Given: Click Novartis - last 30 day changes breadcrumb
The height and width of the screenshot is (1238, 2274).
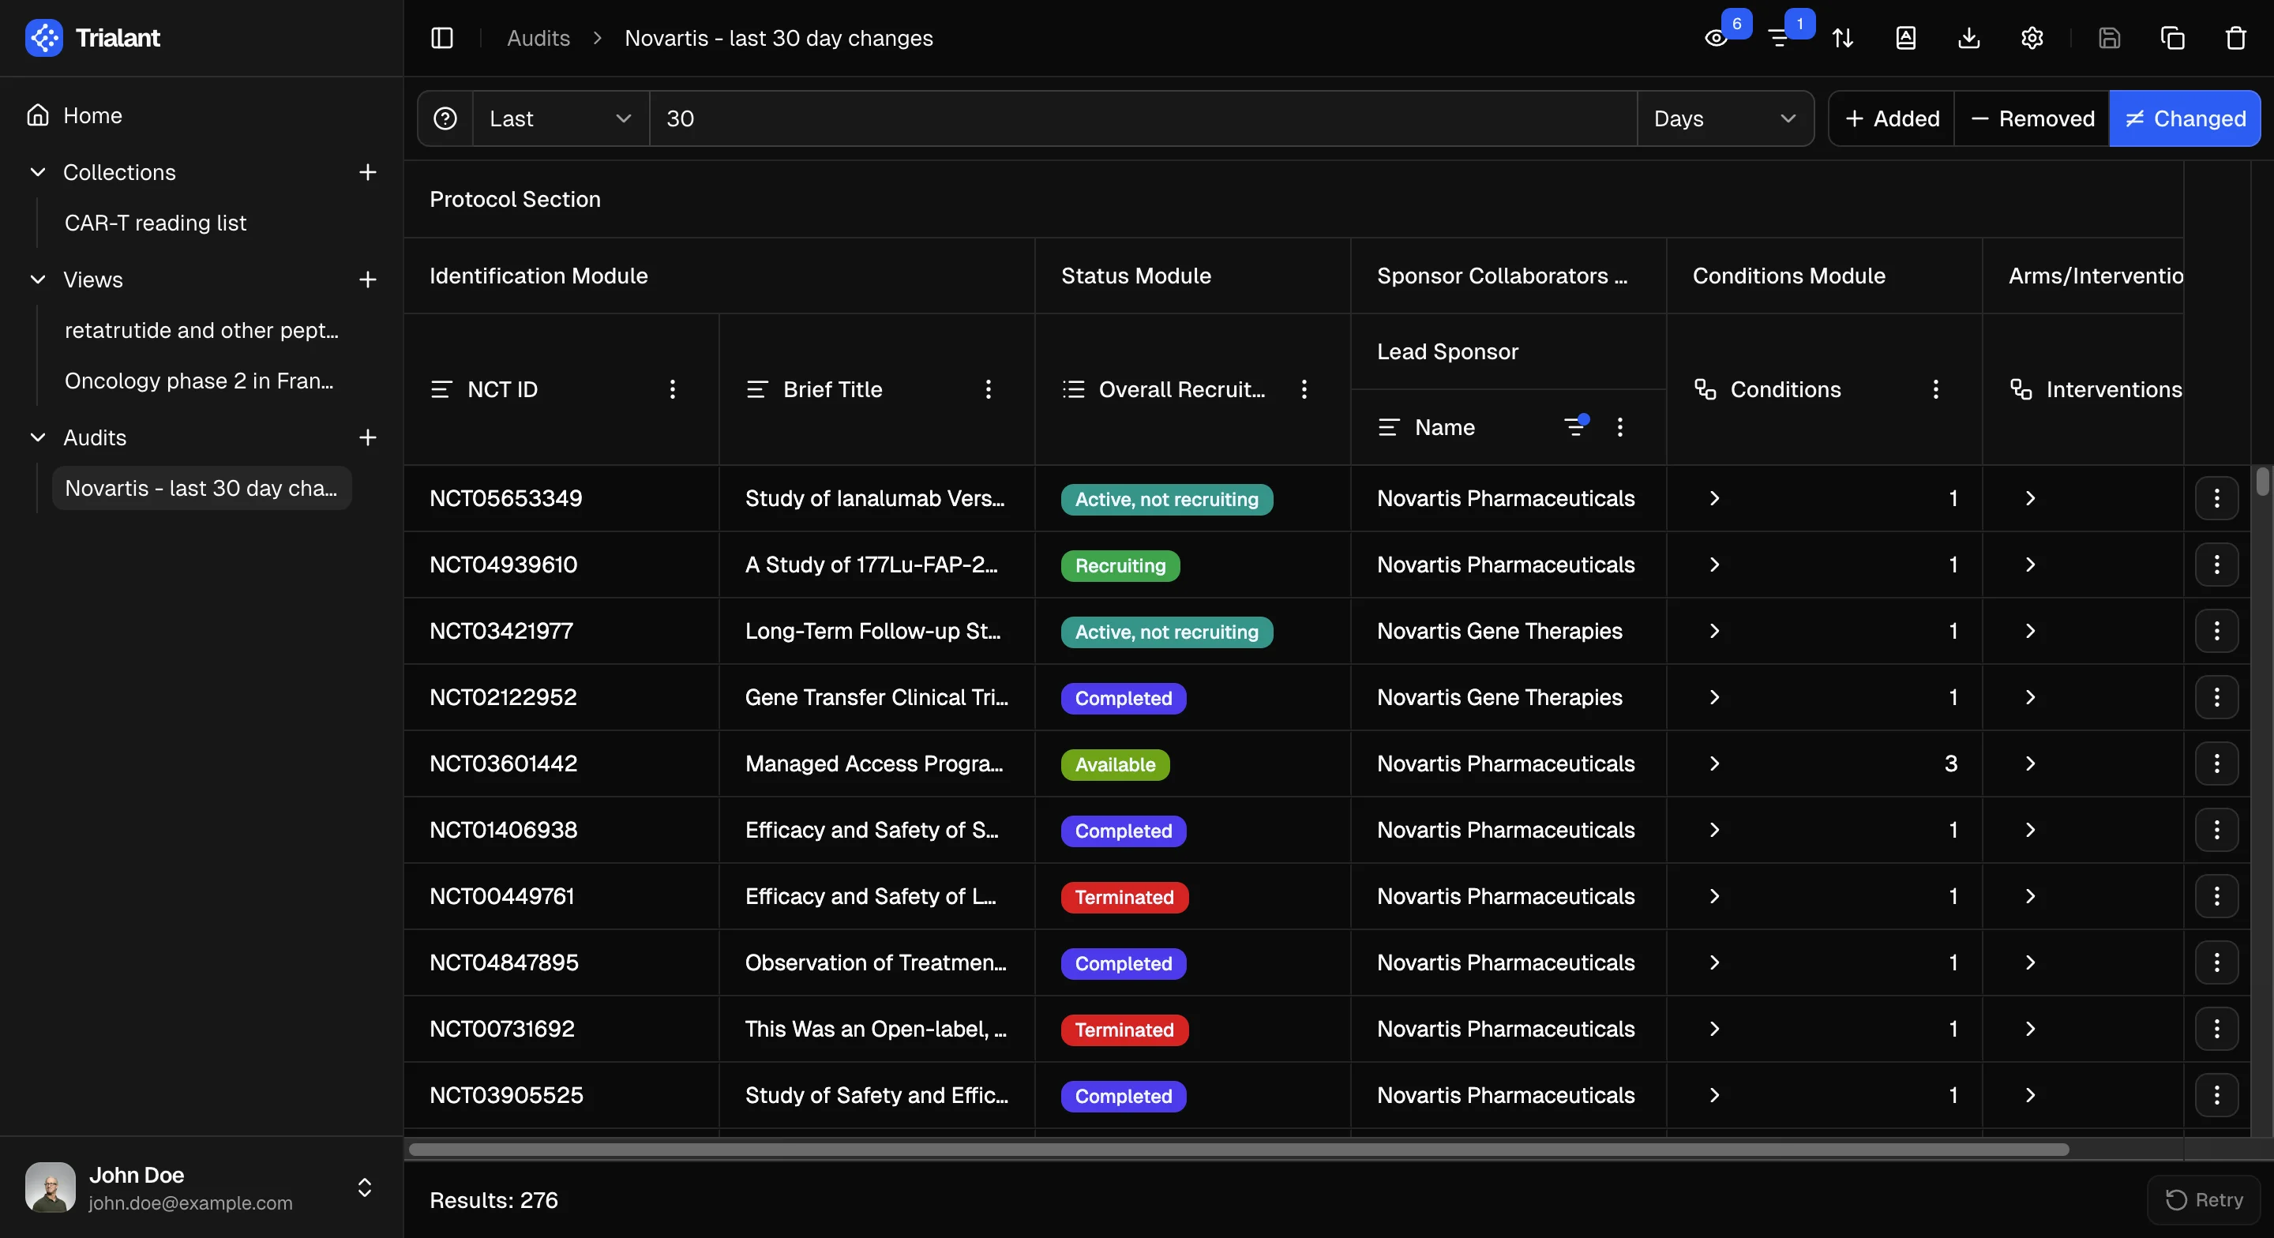Looking at the screenshot, I should click(x=779, y=38).
